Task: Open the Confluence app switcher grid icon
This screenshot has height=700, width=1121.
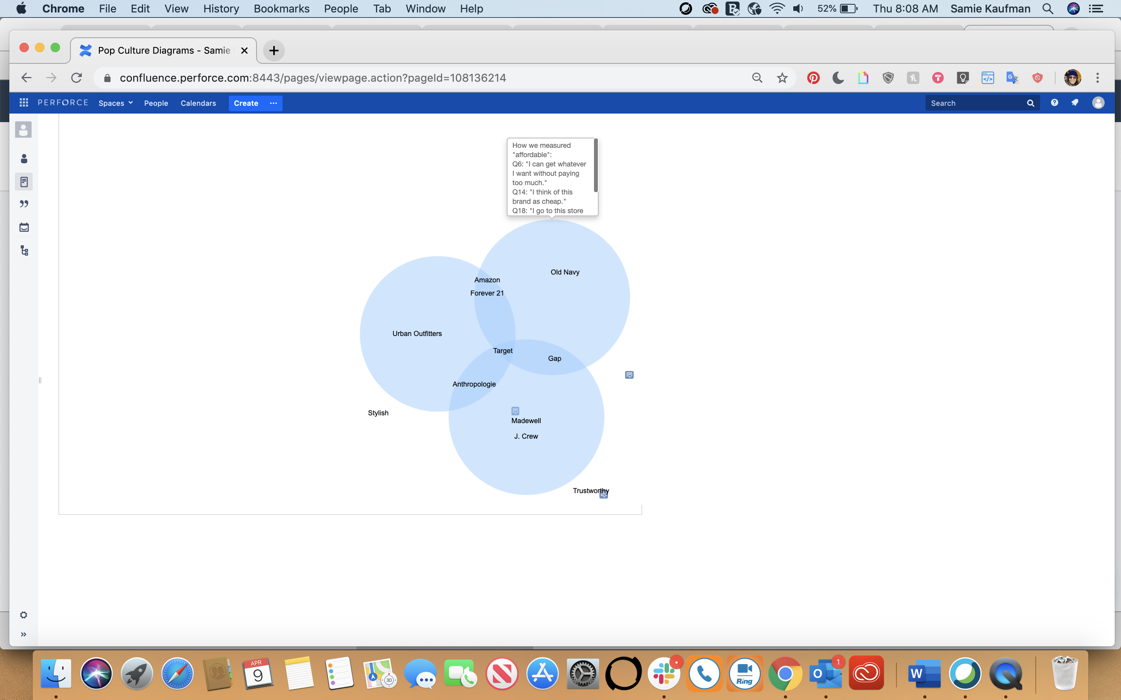Action: pos(24,103)
